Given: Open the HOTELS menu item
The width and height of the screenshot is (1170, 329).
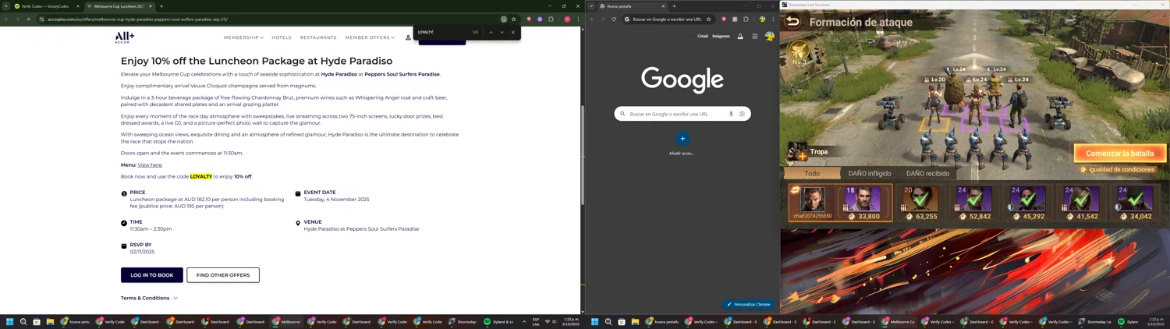Looking at the screenshot, I should point(282,37).
